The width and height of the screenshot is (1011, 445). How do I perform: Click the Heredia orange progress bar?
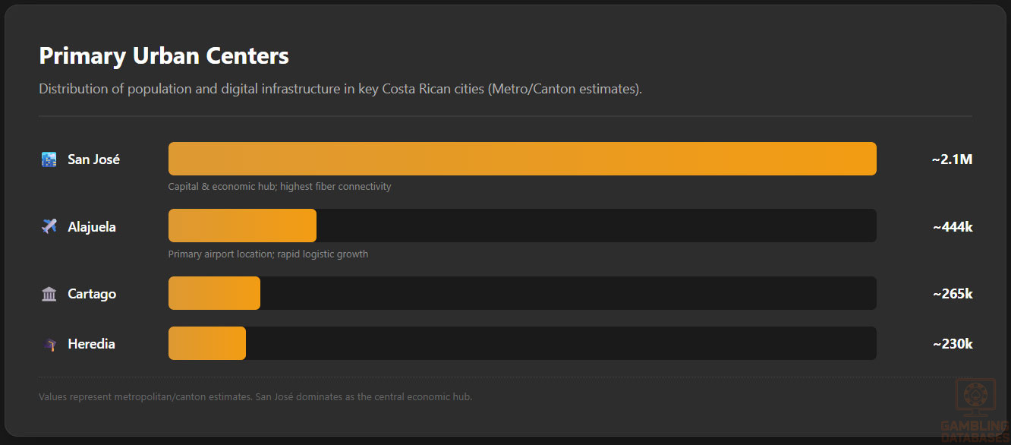tap(206, 343)
